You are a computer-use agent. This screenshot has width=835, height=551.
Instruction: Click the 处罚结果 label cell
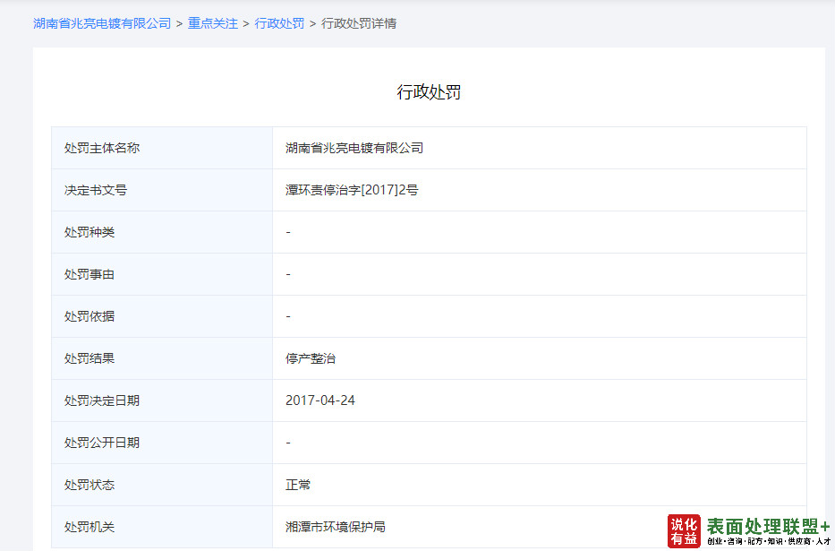click(x=162, y=358)
